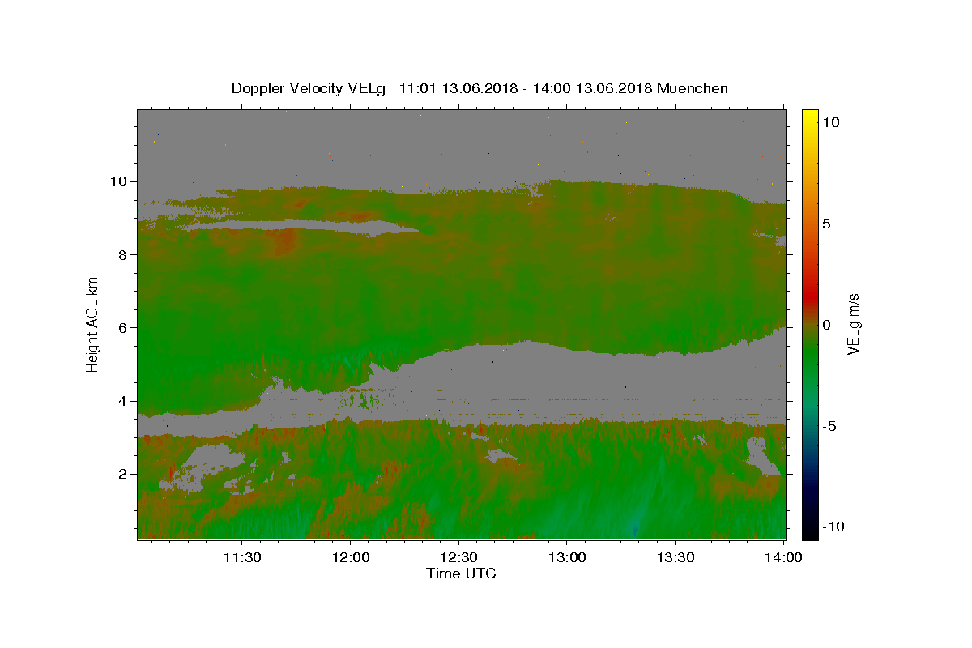Click 'Muenchen' in the plot title

pos(693,88)
